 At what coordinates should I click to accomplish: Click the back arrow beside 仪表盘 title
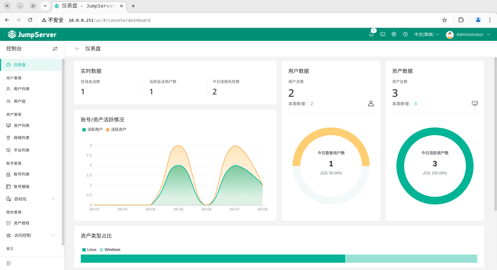(x=77, y=49)
